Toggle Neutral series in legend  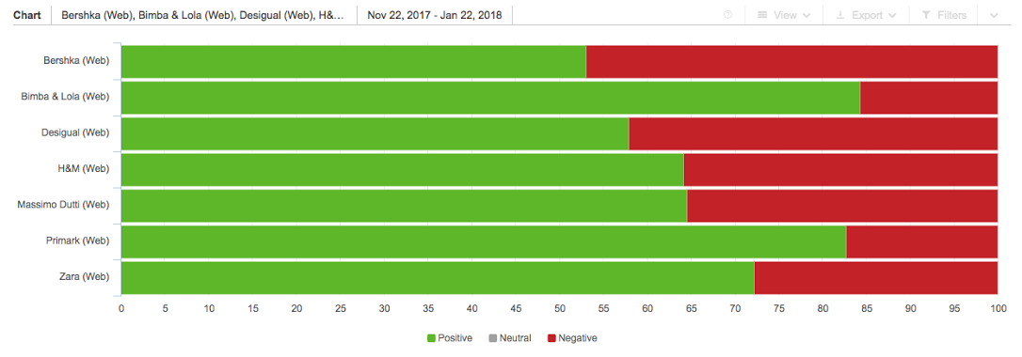coord(510,338)
